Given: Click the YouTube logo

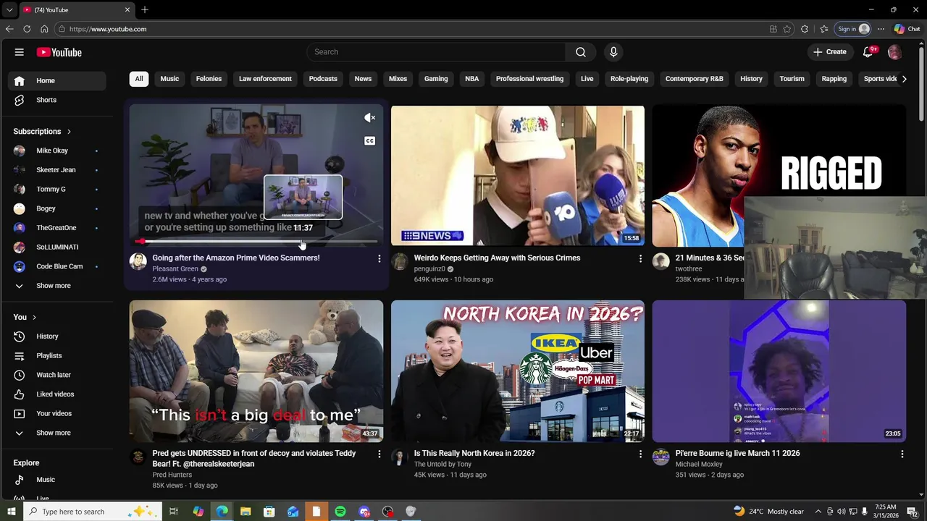Looking at the screenshot, I should click(x=59, y=52).
